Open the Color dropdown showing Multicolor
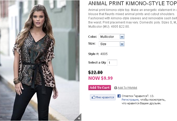The width and height of the screenshot is (177, 121). click(x=112, y=37)
